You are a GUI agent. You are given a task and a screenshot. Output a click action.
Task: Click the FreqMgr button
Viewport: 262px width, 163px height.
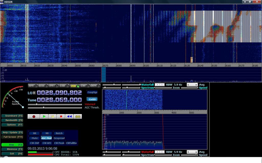tap(92, 92)
